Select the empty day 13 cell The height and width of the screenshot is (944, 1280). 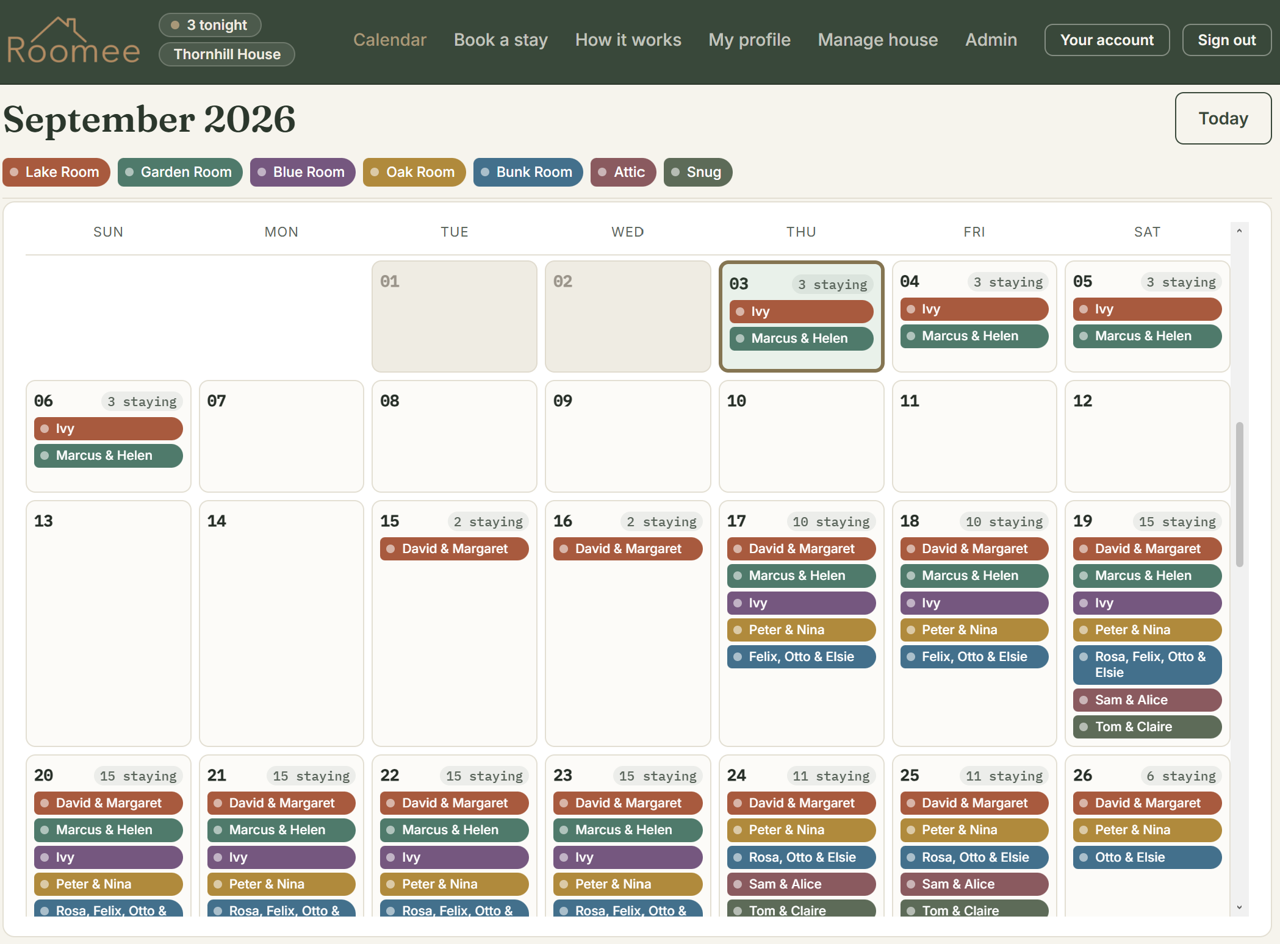pos(108,623)
